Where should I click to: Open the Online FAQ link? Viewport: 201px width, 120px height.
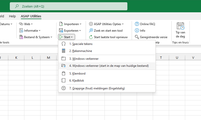145,24
